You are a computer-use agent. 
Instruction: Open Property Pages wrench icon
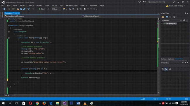point(170,69)
